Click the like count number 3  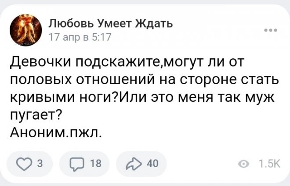tap(40, 163)
